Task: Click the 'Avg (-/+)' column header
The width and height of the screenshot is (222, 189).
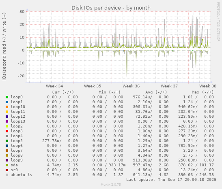Action: pyautogui.click(x=156, y=92)
